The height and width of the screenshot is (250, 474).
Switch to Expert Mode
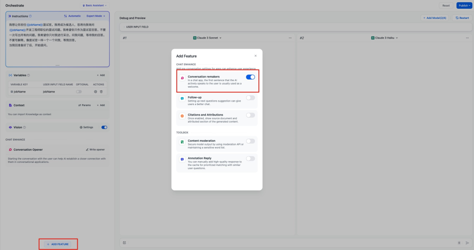pyautogui.click(x=96, y=16)
